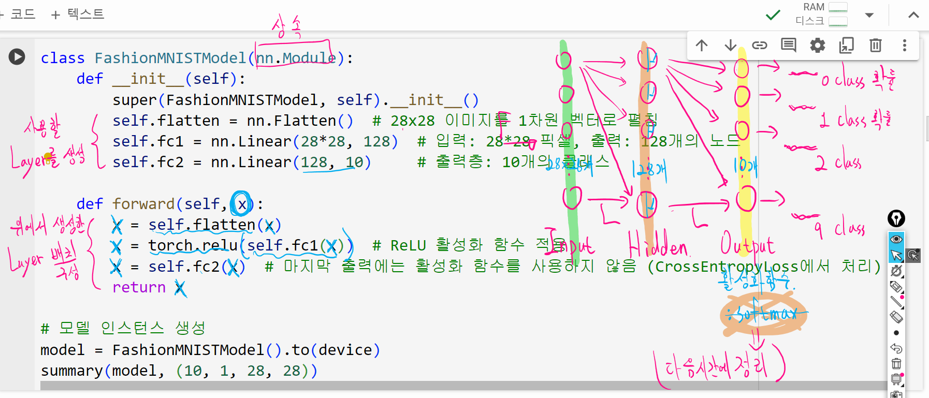Choose the eraser tool in annotation toolbar
The height and width of the screenshot is (398, 929).
(896, 317)
